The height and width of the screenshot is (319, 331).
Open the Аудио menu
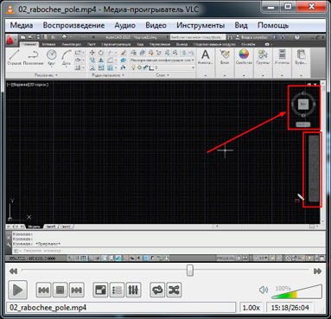125,25
